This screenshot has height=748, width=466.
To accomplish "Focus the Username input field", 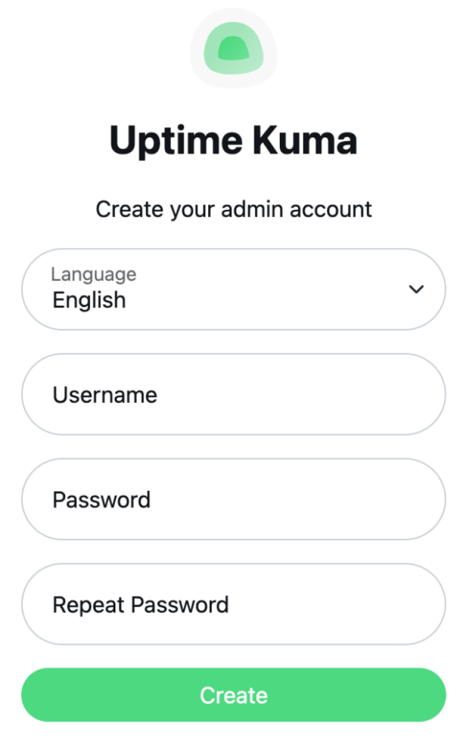I will coord(233,394).
